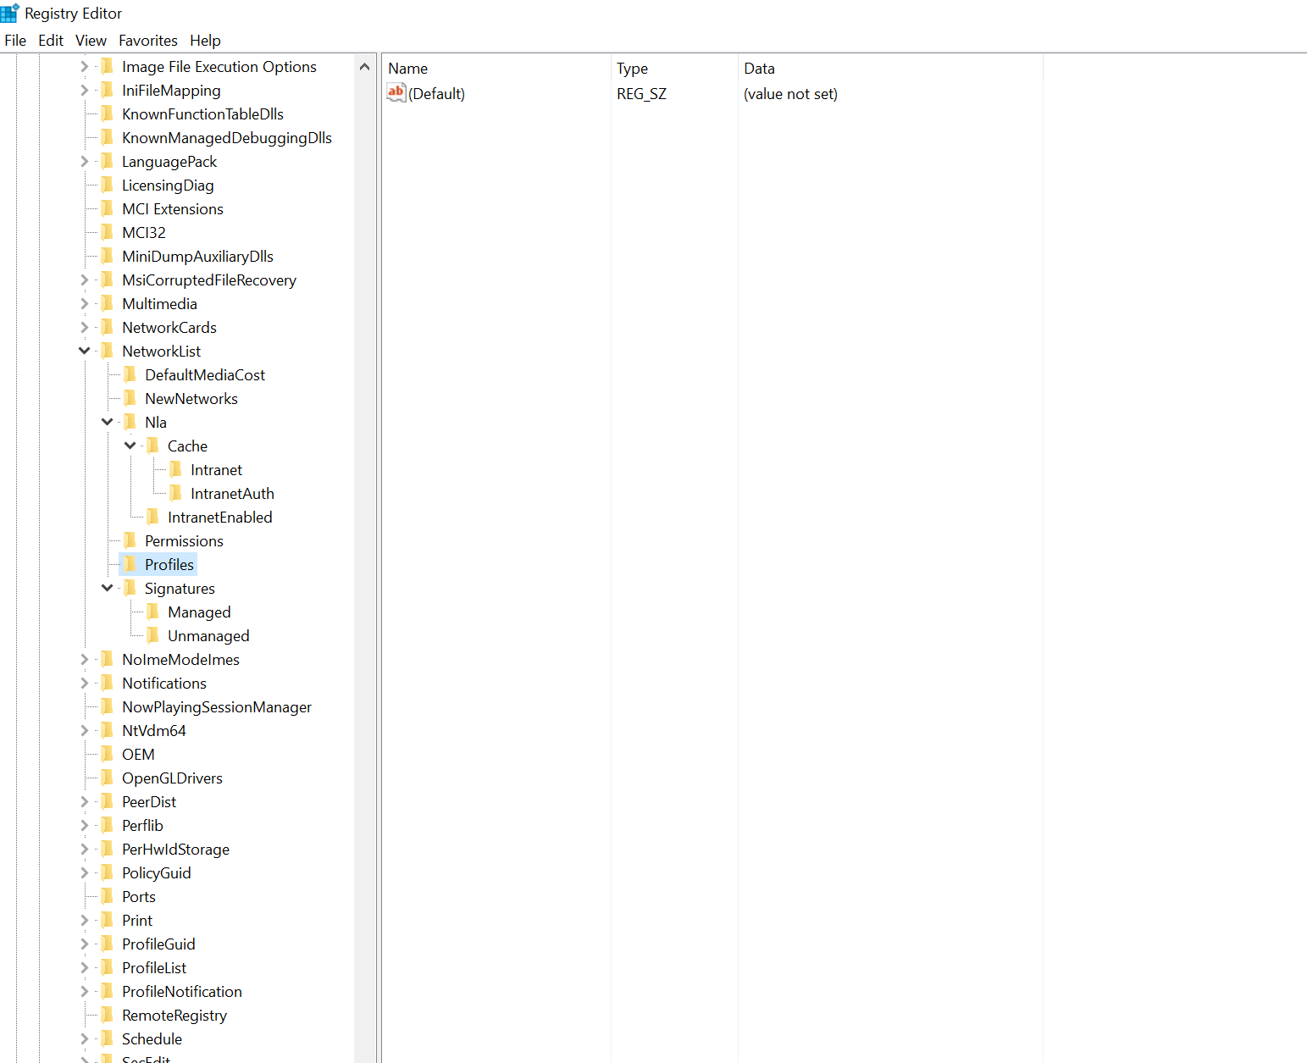This screenshot has height=1063, width=1307.
Task: Sort values by the Type column header
Action: [674, 68]
